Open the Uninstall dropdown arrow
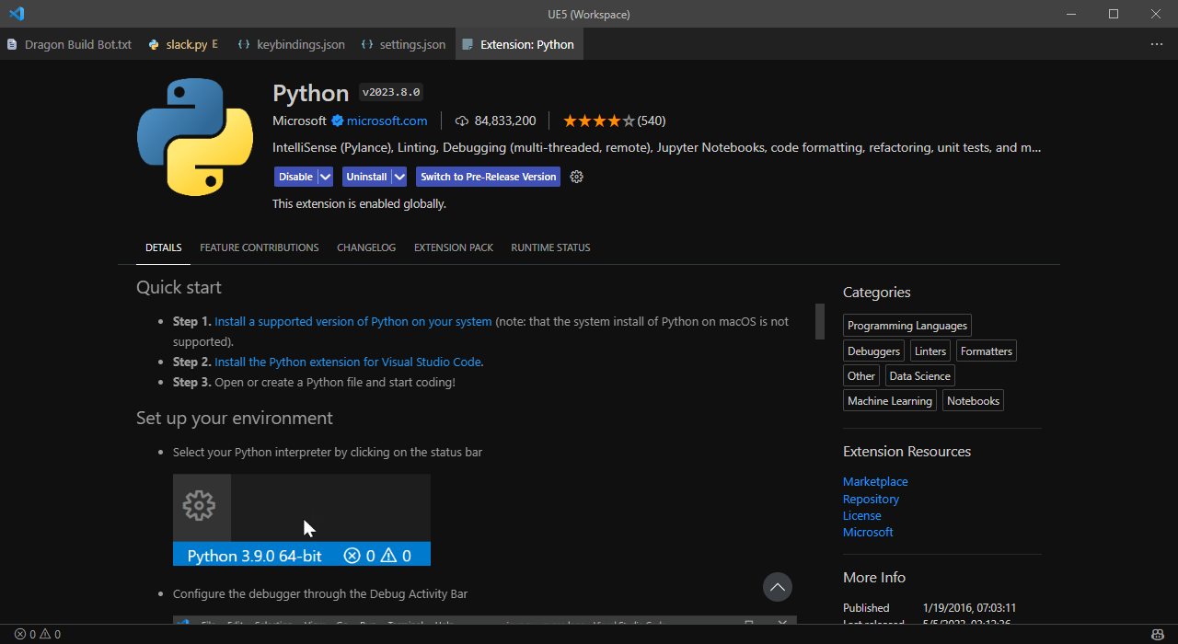 point(399,177)
